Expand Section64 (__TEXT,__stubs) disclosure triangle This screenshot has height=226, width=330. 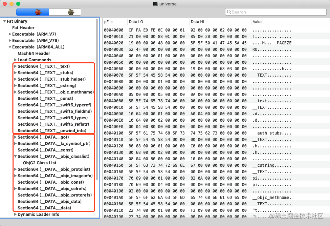point(15,73)
